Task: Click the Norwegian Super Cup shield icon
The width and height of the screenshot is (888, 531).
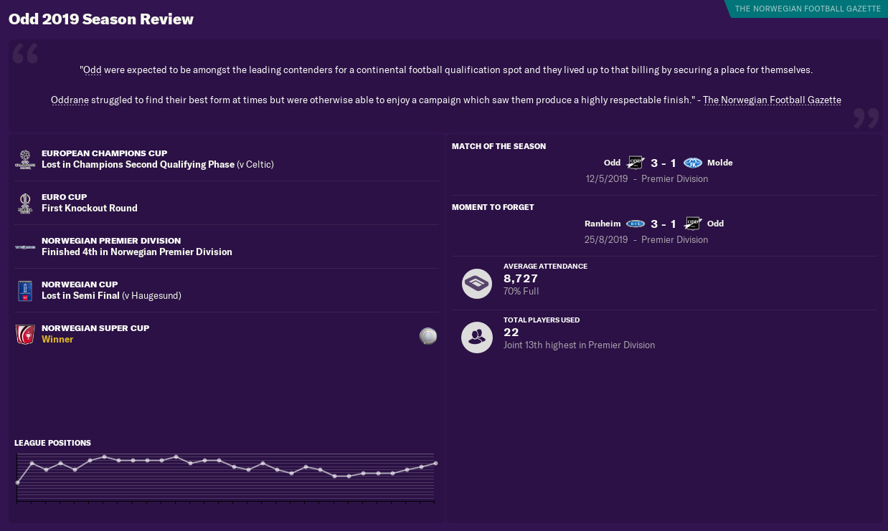Action: (x=25, y=334)
